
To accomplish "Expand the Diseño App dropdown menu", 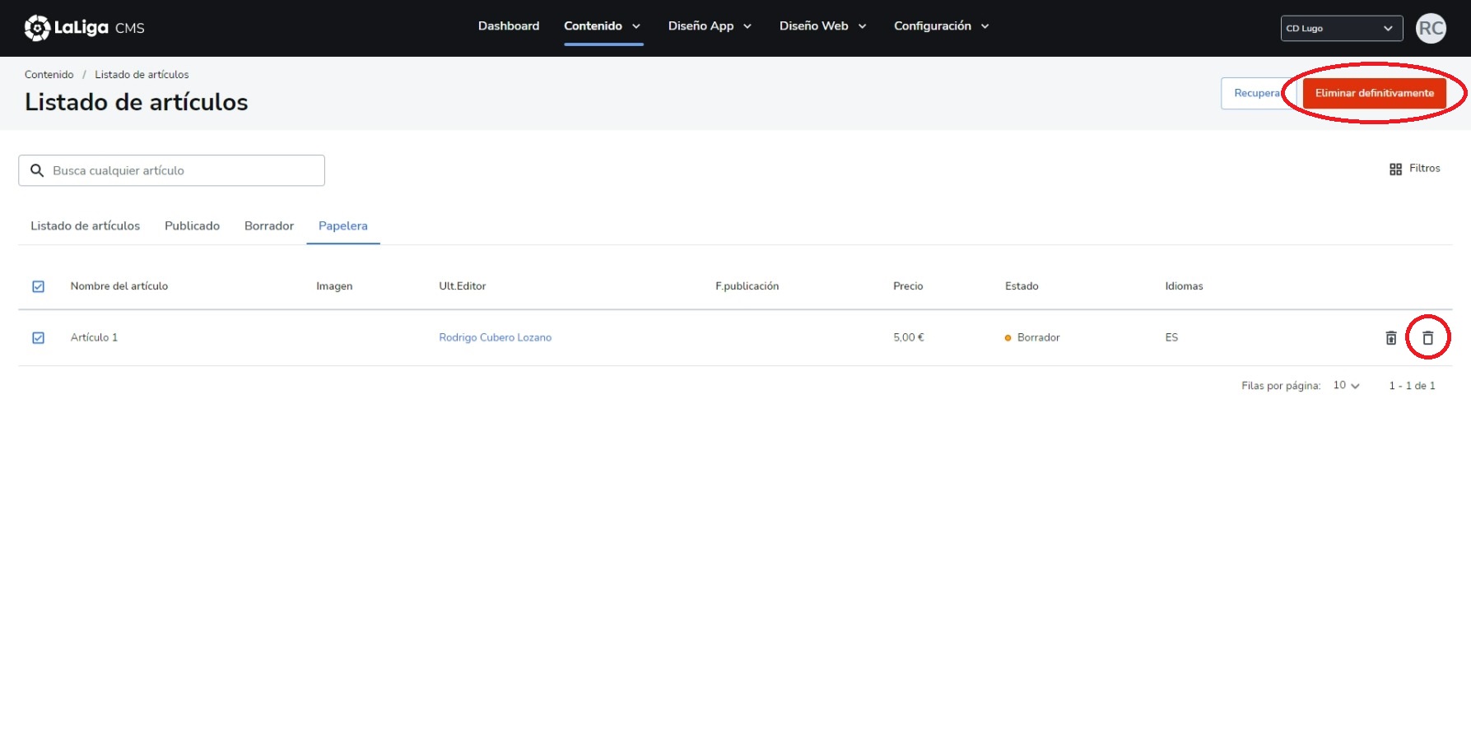I will coord(710,26).
